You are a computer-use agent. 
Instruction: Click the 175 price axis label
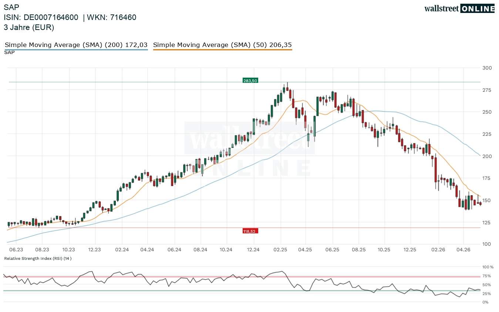coord(487,178)
